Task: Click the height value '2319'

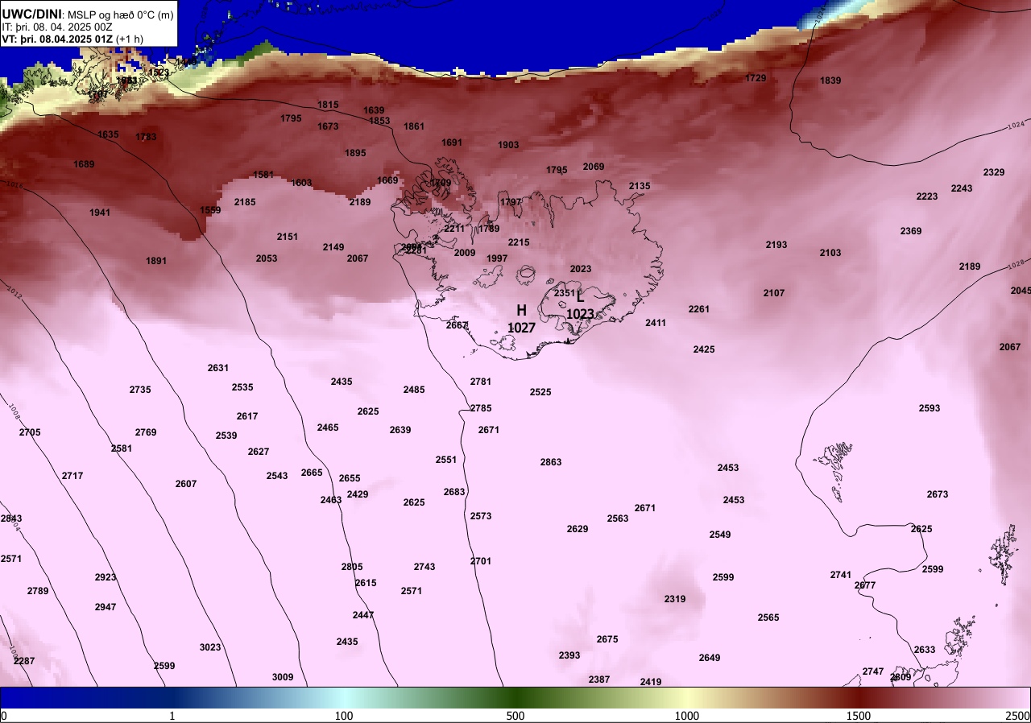Action: tap(675, 599)
